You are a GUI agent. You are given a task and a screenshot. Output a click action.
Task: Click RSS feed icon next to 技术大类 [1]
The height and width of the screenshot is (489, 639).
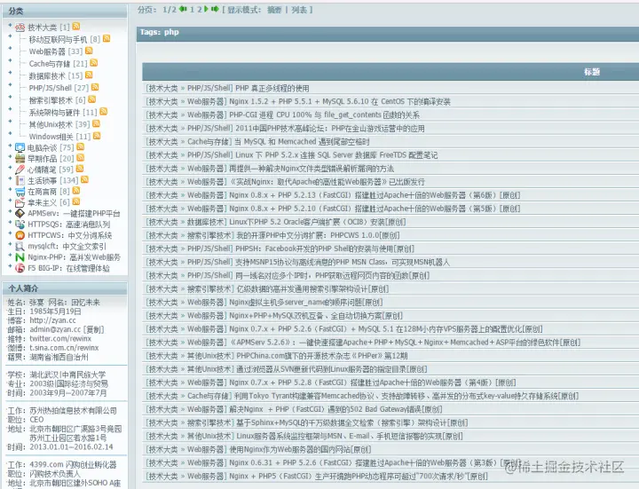coord(76,27)
